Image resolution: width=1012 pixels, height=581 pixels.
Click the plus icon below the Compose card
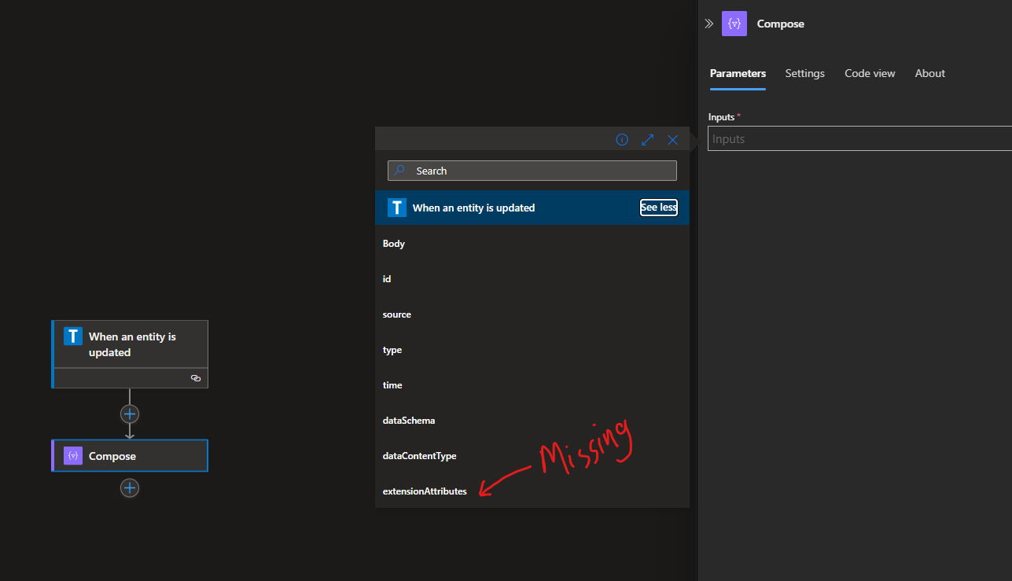coord(129,487)
